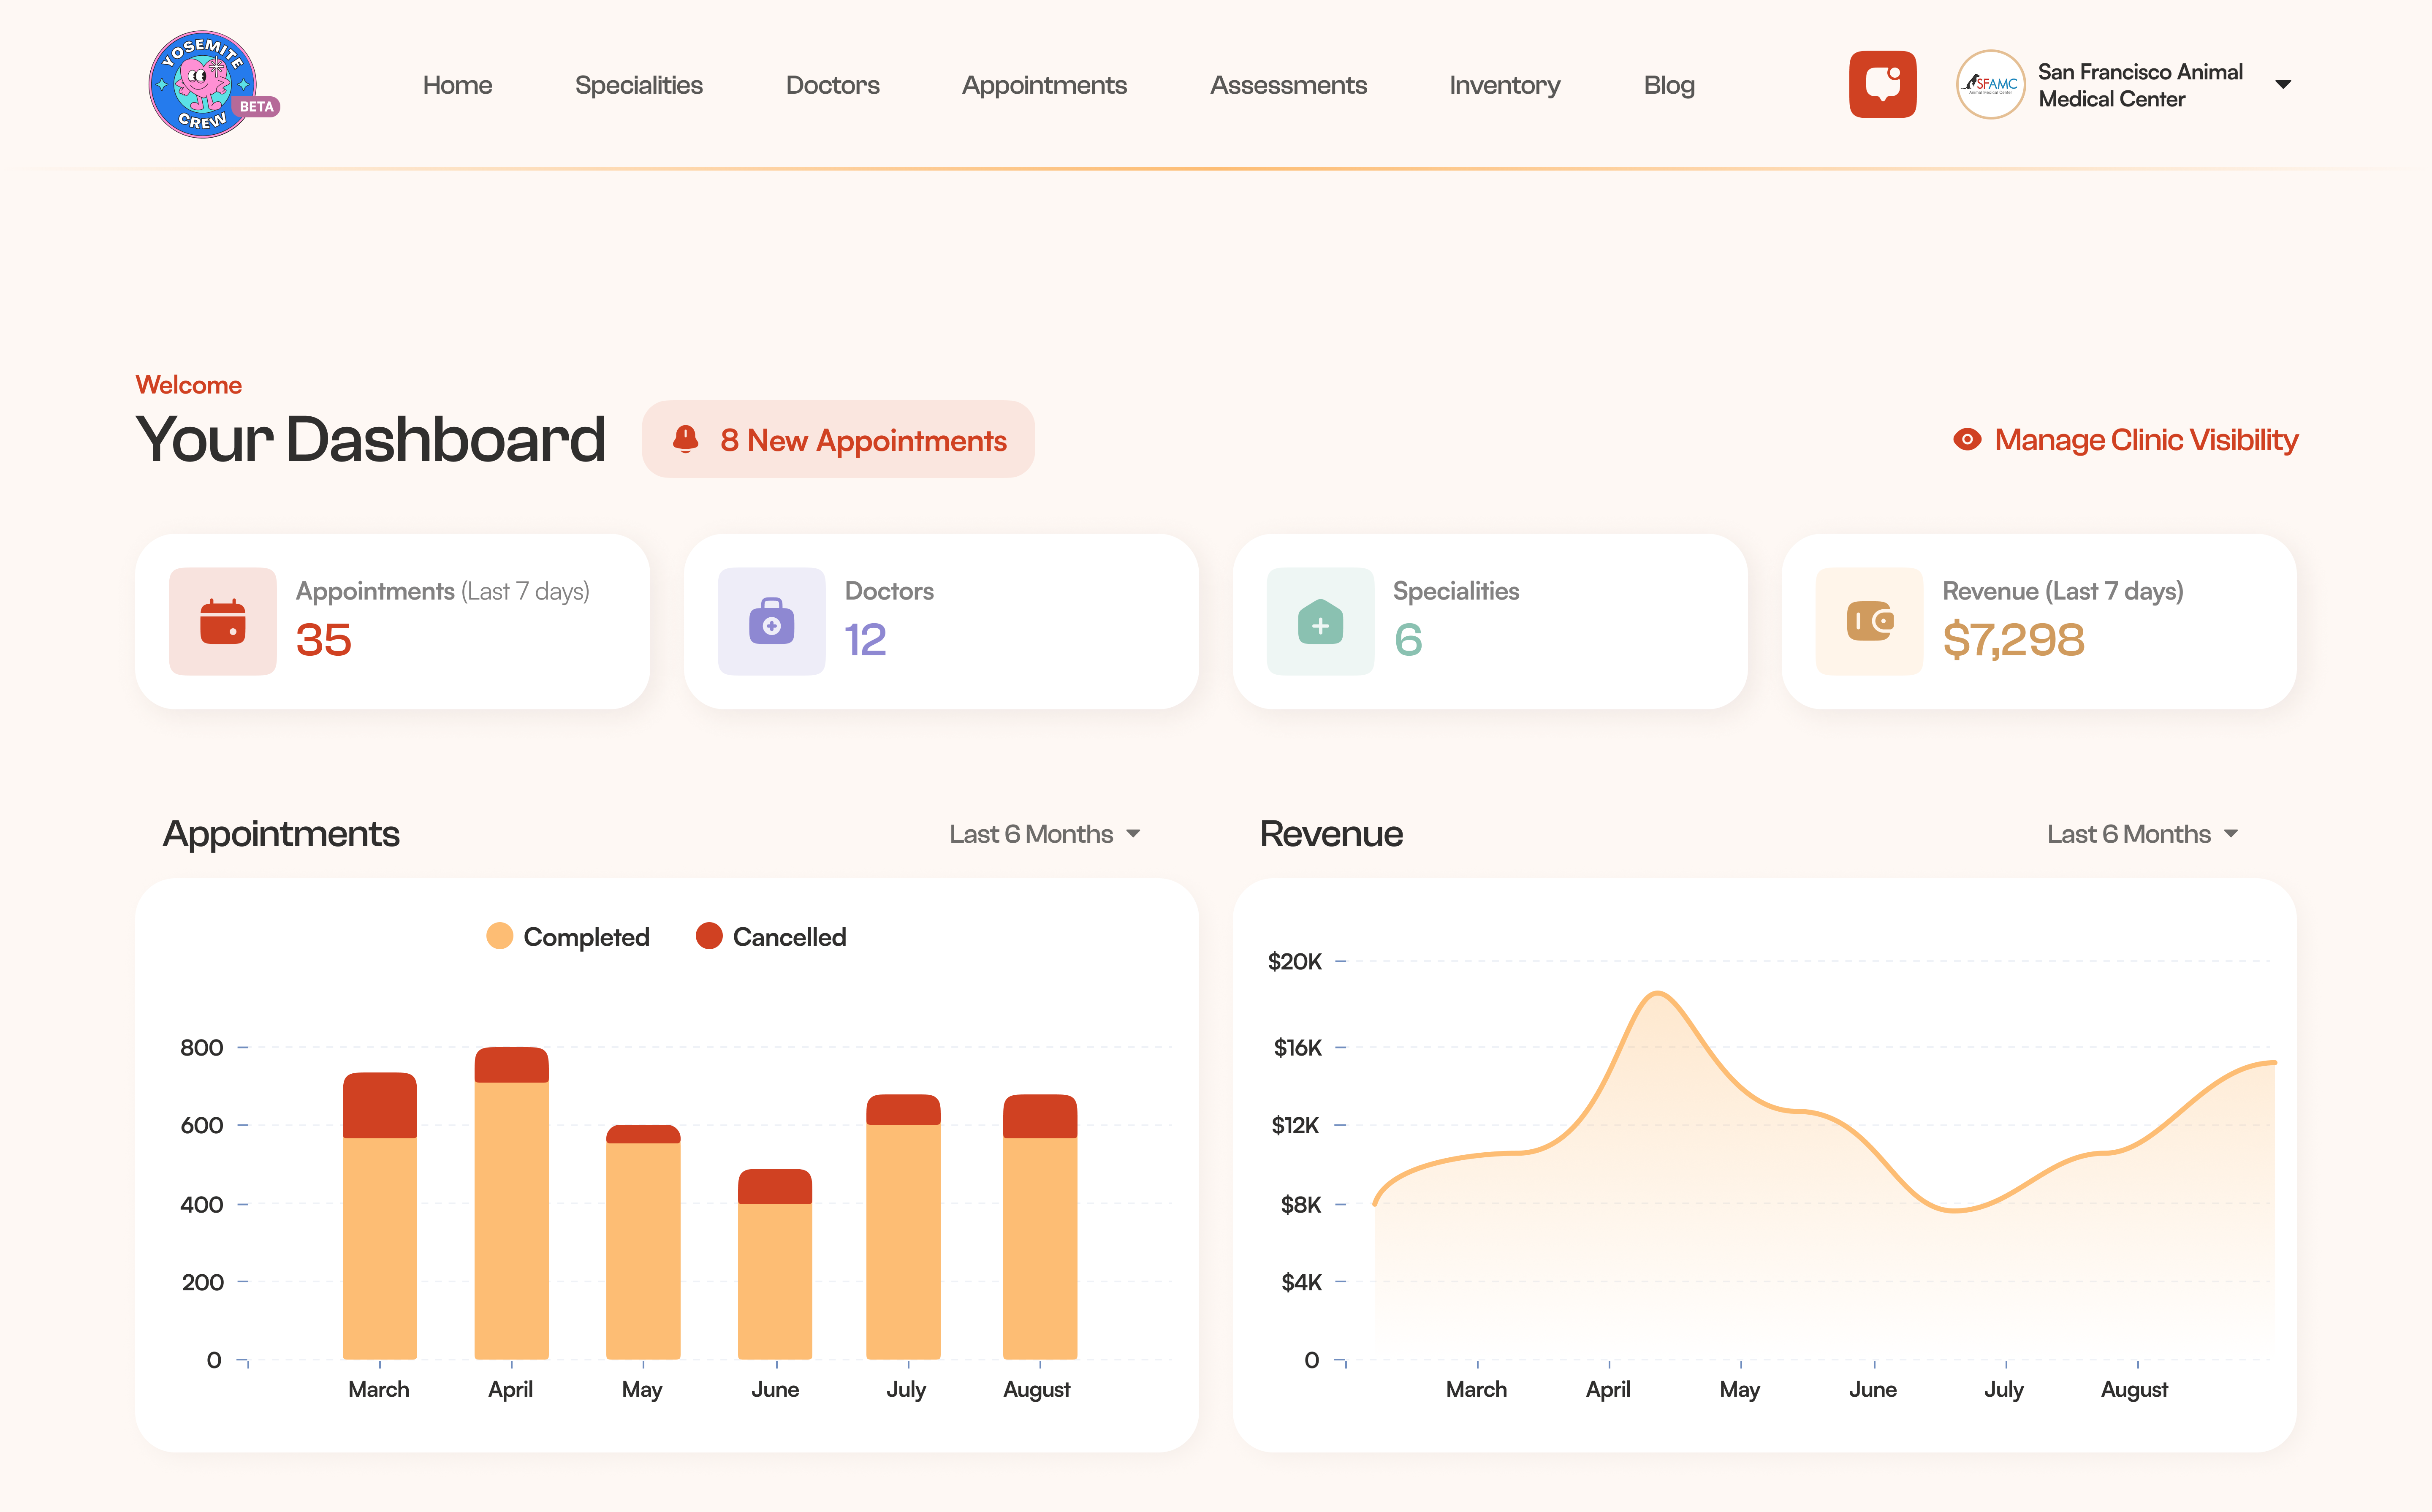Toggle the Completed legend swatch

[499, 936]
